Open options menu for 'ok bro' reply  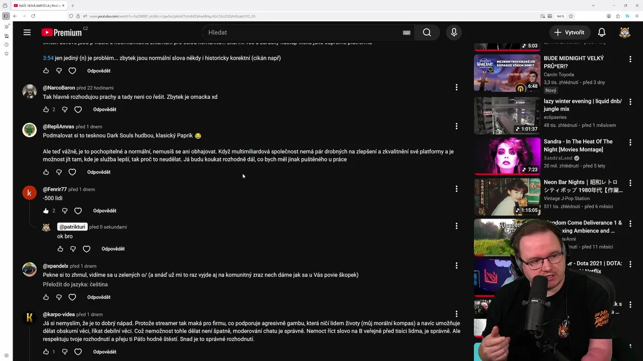click(456, 226)
